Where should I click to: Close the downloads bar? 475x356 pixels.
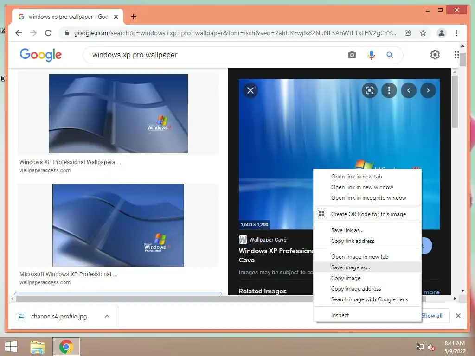coord(458,316)
